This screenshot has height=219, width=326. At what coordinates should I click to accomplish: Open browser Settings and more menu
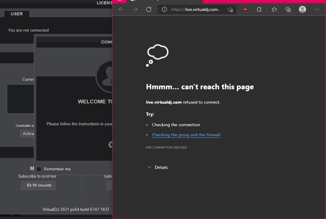click(317, 9)
